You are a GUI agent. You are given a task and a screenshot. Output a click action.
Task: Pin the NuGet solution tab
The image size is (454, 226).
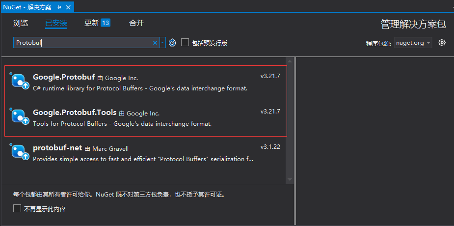pyautogui.click(x=59, y=7)
